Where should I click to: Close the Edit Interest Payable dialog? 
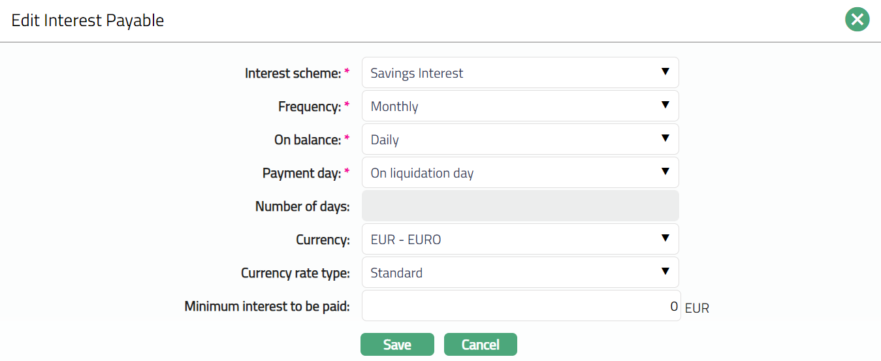point(857,20)
